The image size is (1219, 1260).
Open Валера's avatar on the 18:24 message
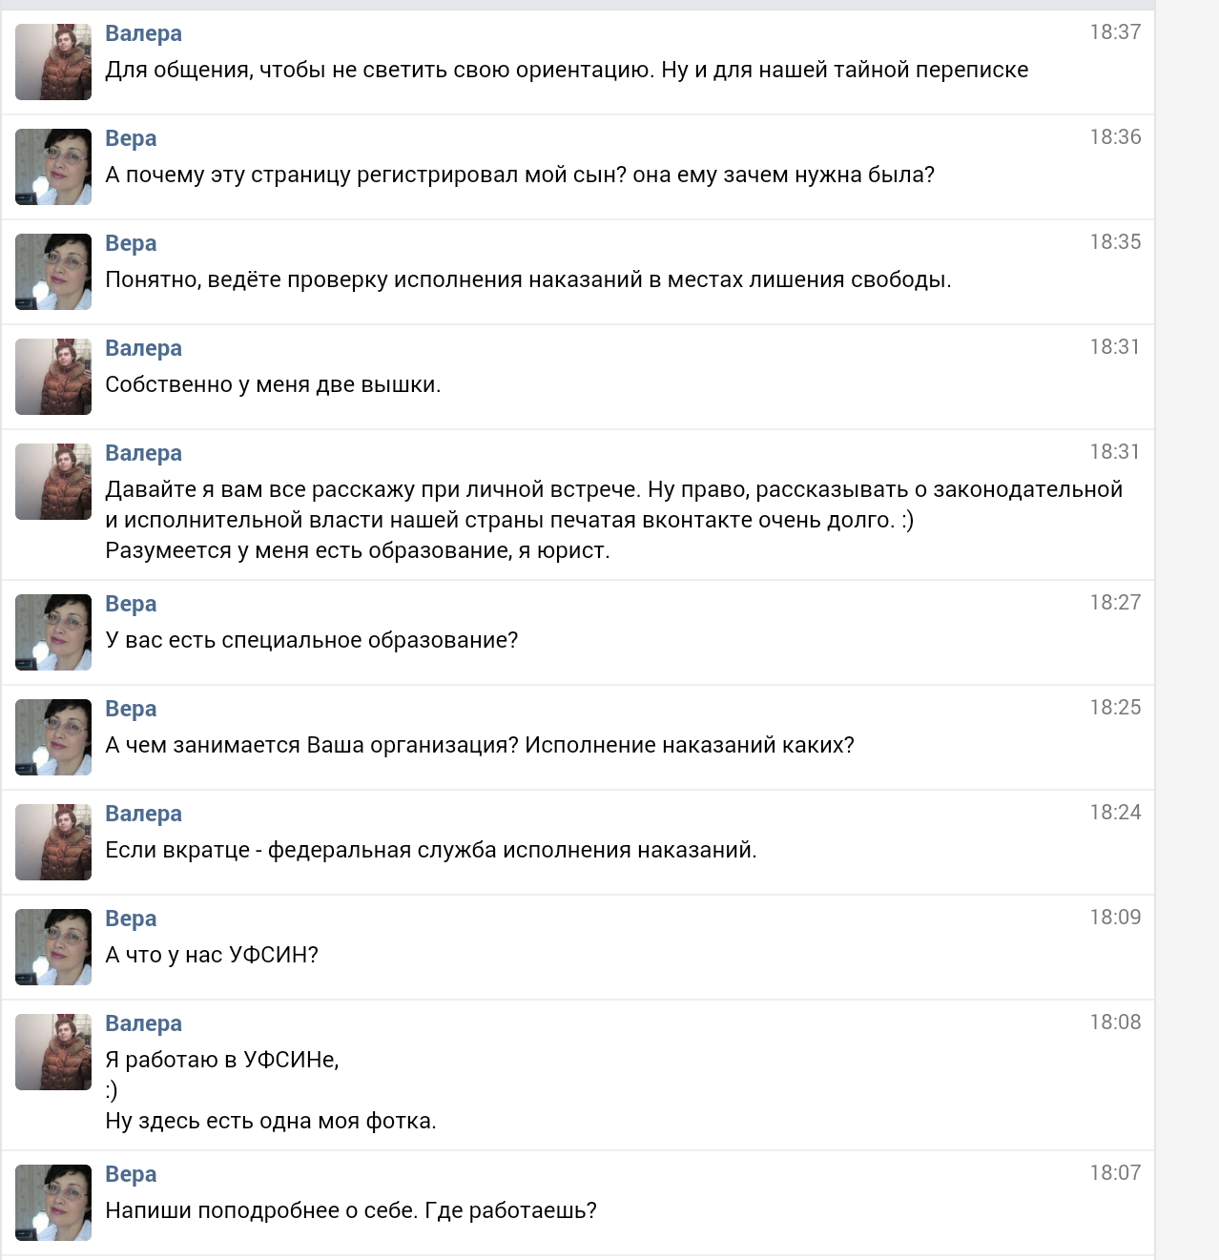point(53,842)
